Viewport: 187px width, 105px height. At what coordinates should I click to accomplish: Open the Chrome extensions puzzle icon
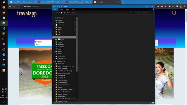(x=169, y=6)
